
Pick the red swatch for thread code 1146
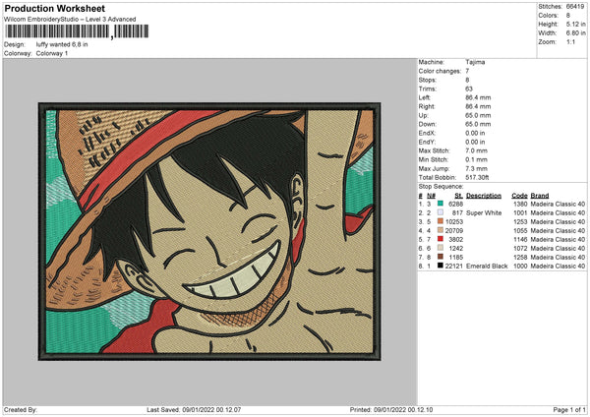[441, 239]
